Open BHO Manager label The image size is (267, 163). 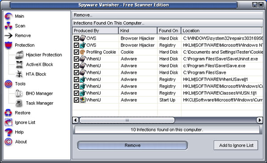point(40,93)
